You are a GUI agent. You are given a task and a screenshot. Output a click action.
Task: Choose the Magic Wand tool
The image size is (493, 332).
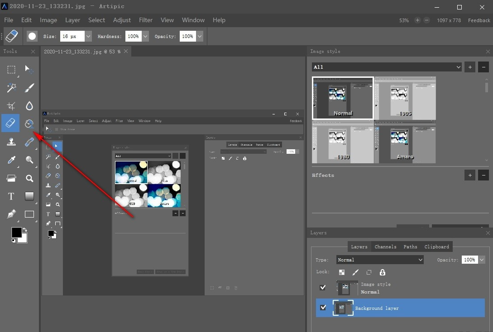tap(11, 88)
